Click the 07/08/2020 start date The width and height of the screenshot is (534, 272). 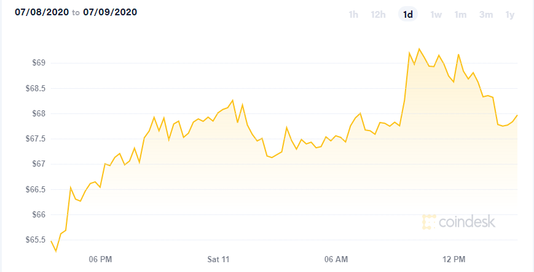42,13
